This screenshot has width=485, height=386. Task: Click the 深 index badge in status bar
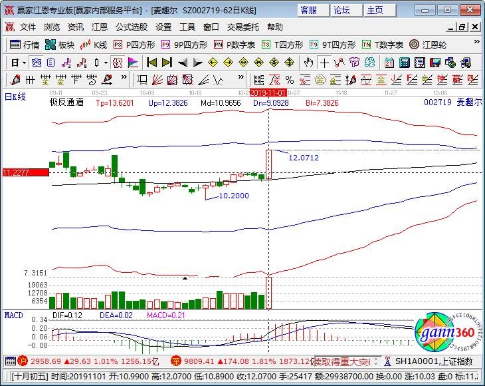pyautogui.click(x=175, y=361)
